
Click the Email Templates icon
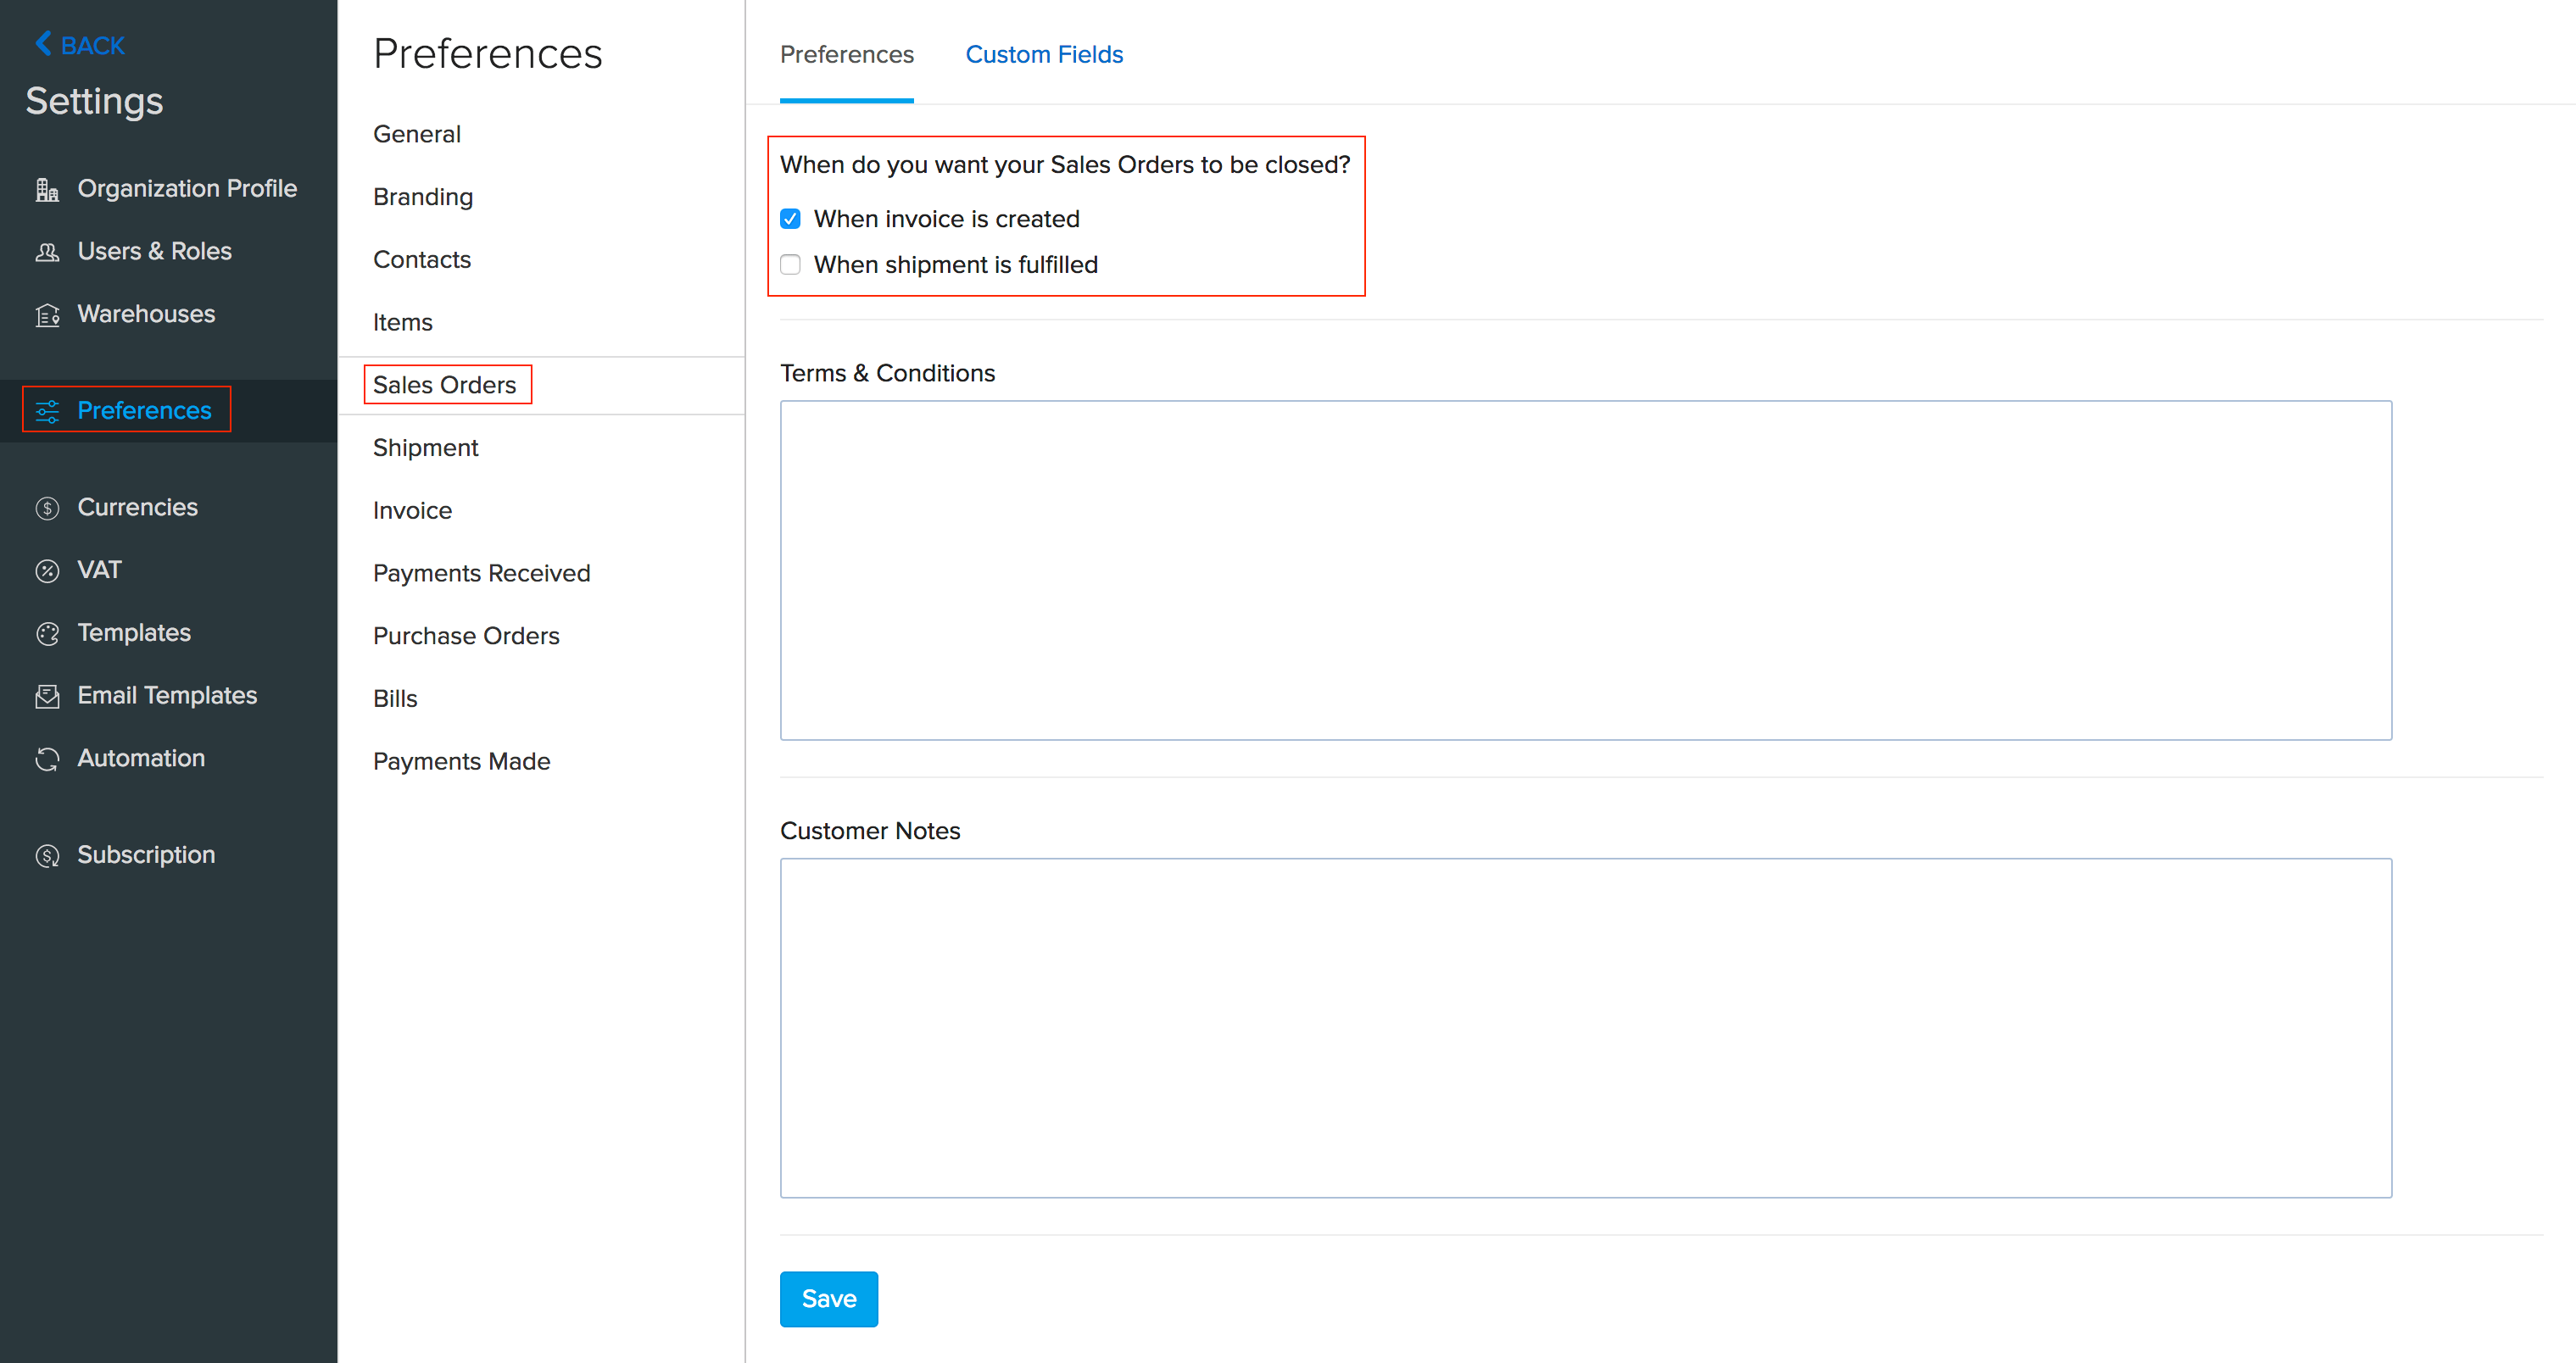pos(46,695)
